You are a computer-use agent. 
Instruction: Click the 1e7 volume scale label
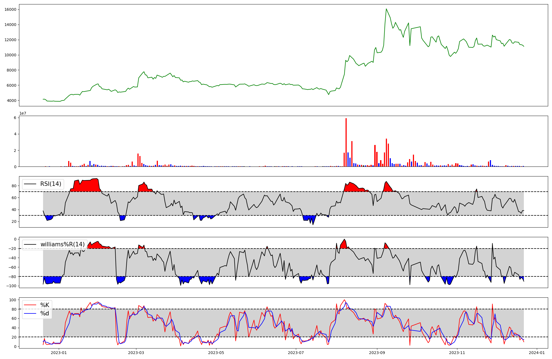(x=23, y=113)
